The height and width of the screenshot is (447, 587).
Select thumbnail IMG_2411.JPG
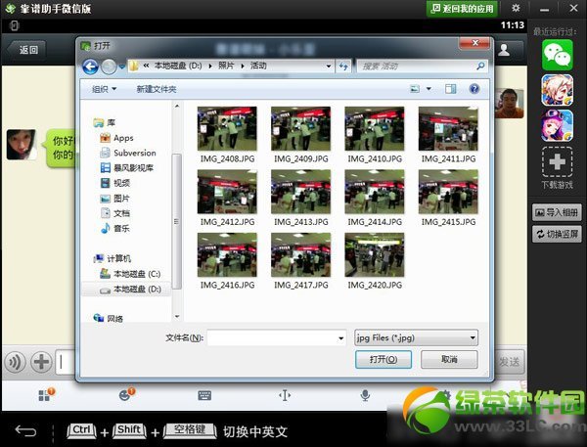point(448,135)
